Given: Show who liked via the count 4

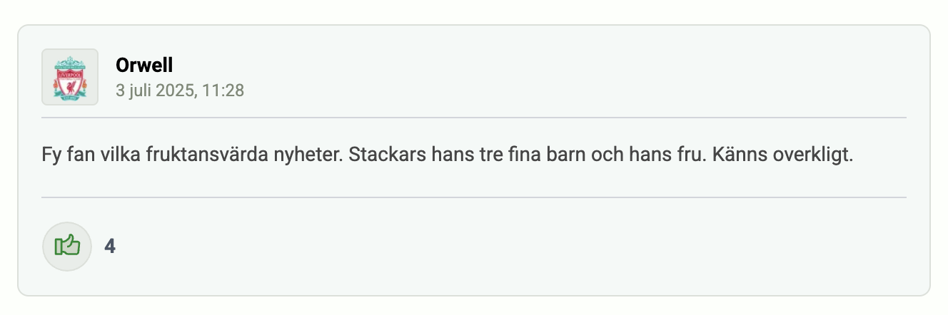Looking at the screenshot, I should (x=110, y=247).
